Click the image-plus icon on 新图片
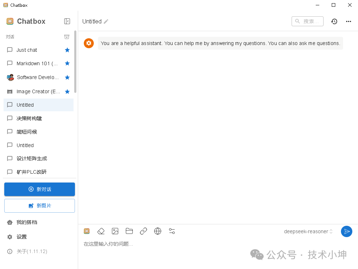This screenshot has height=269, width=358. pos(31,206)
